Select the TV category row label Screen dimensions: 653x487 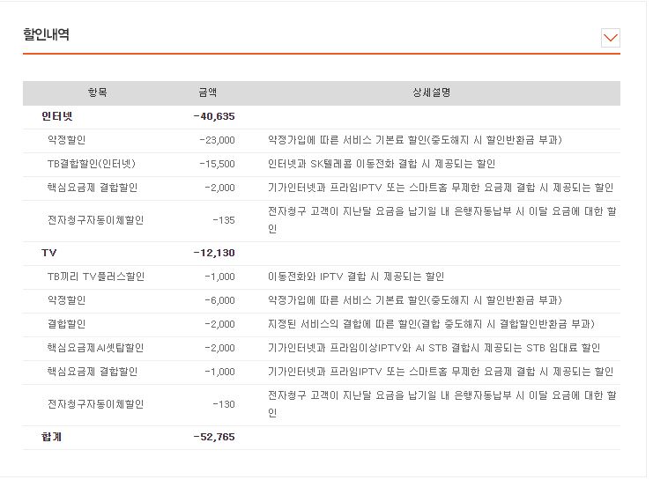click(49, 253)
